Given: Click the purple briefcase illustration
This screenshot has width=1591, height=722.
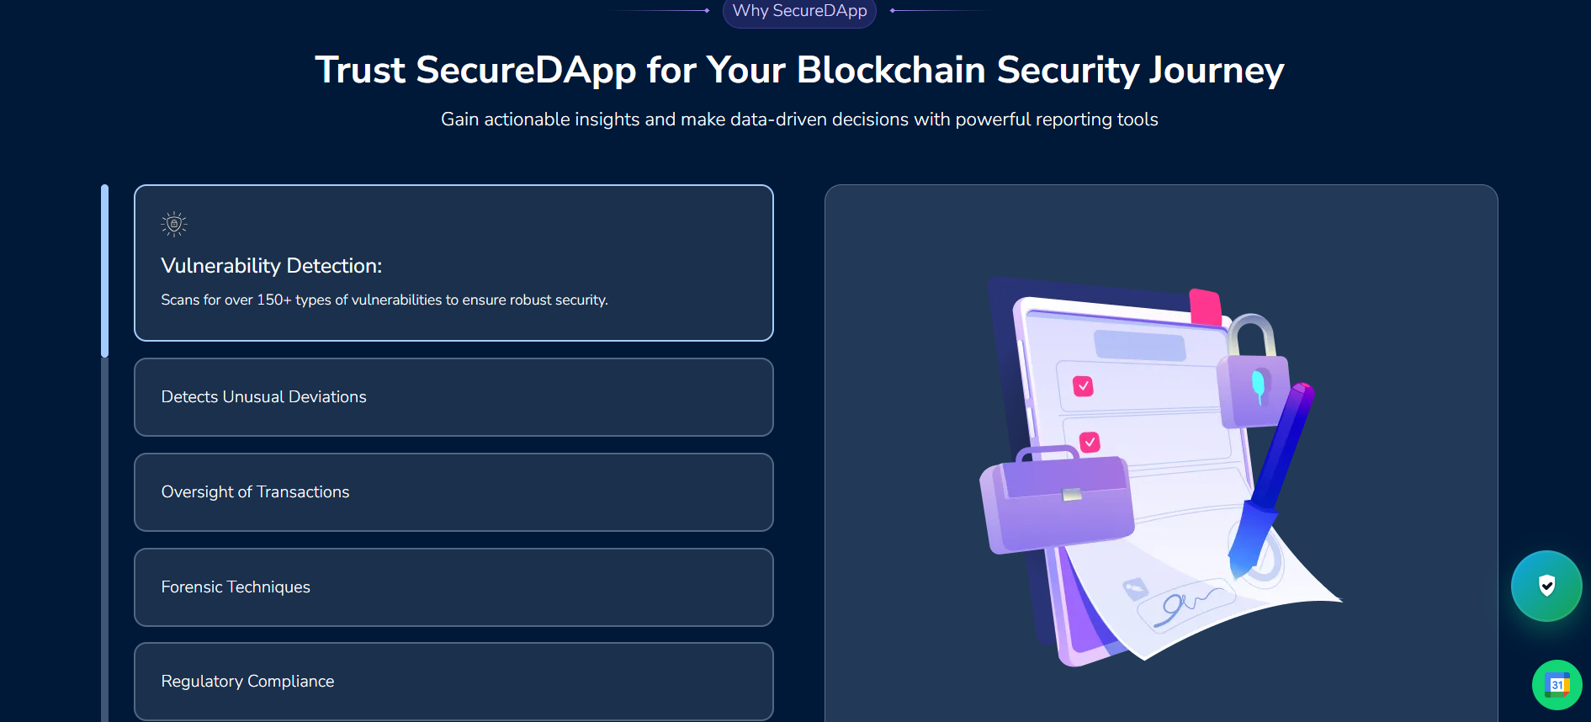Looking at the screenshot, I should tap(1058, 502).
